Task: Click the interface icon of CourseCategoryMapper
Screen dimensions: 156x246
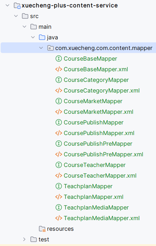Action: 59,80
